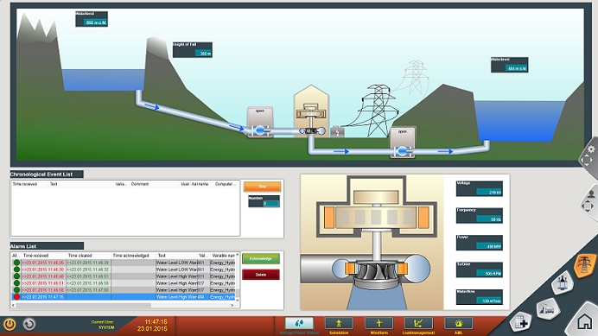Click the power pylon hexagon icon
This screenshot has height=336, width=598.
click(584, 264)
